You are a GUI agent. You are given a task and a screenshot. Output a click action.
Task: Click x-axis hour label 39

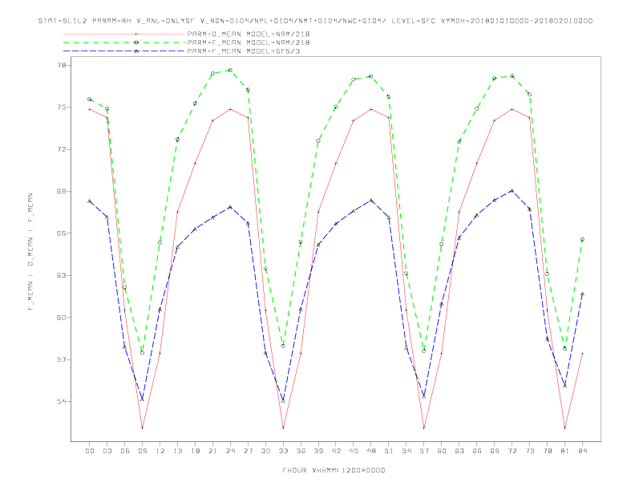(x=318, y=451)
